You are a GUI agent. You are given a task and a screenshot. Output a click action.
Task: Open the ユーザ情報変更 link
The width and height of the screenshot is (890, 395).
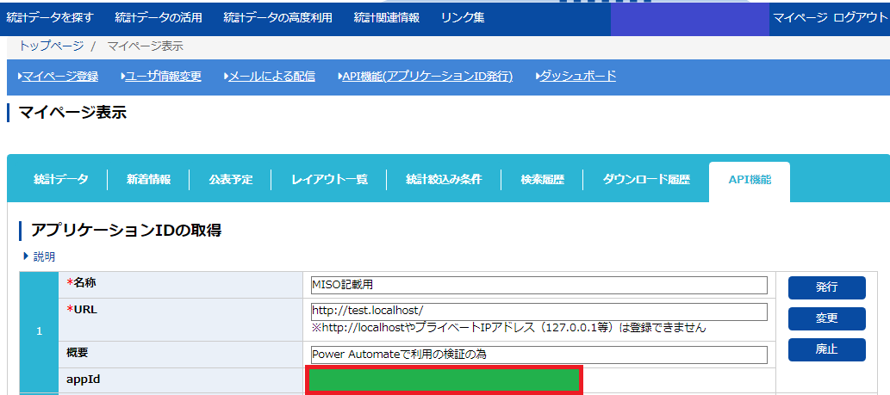(163, 76)
